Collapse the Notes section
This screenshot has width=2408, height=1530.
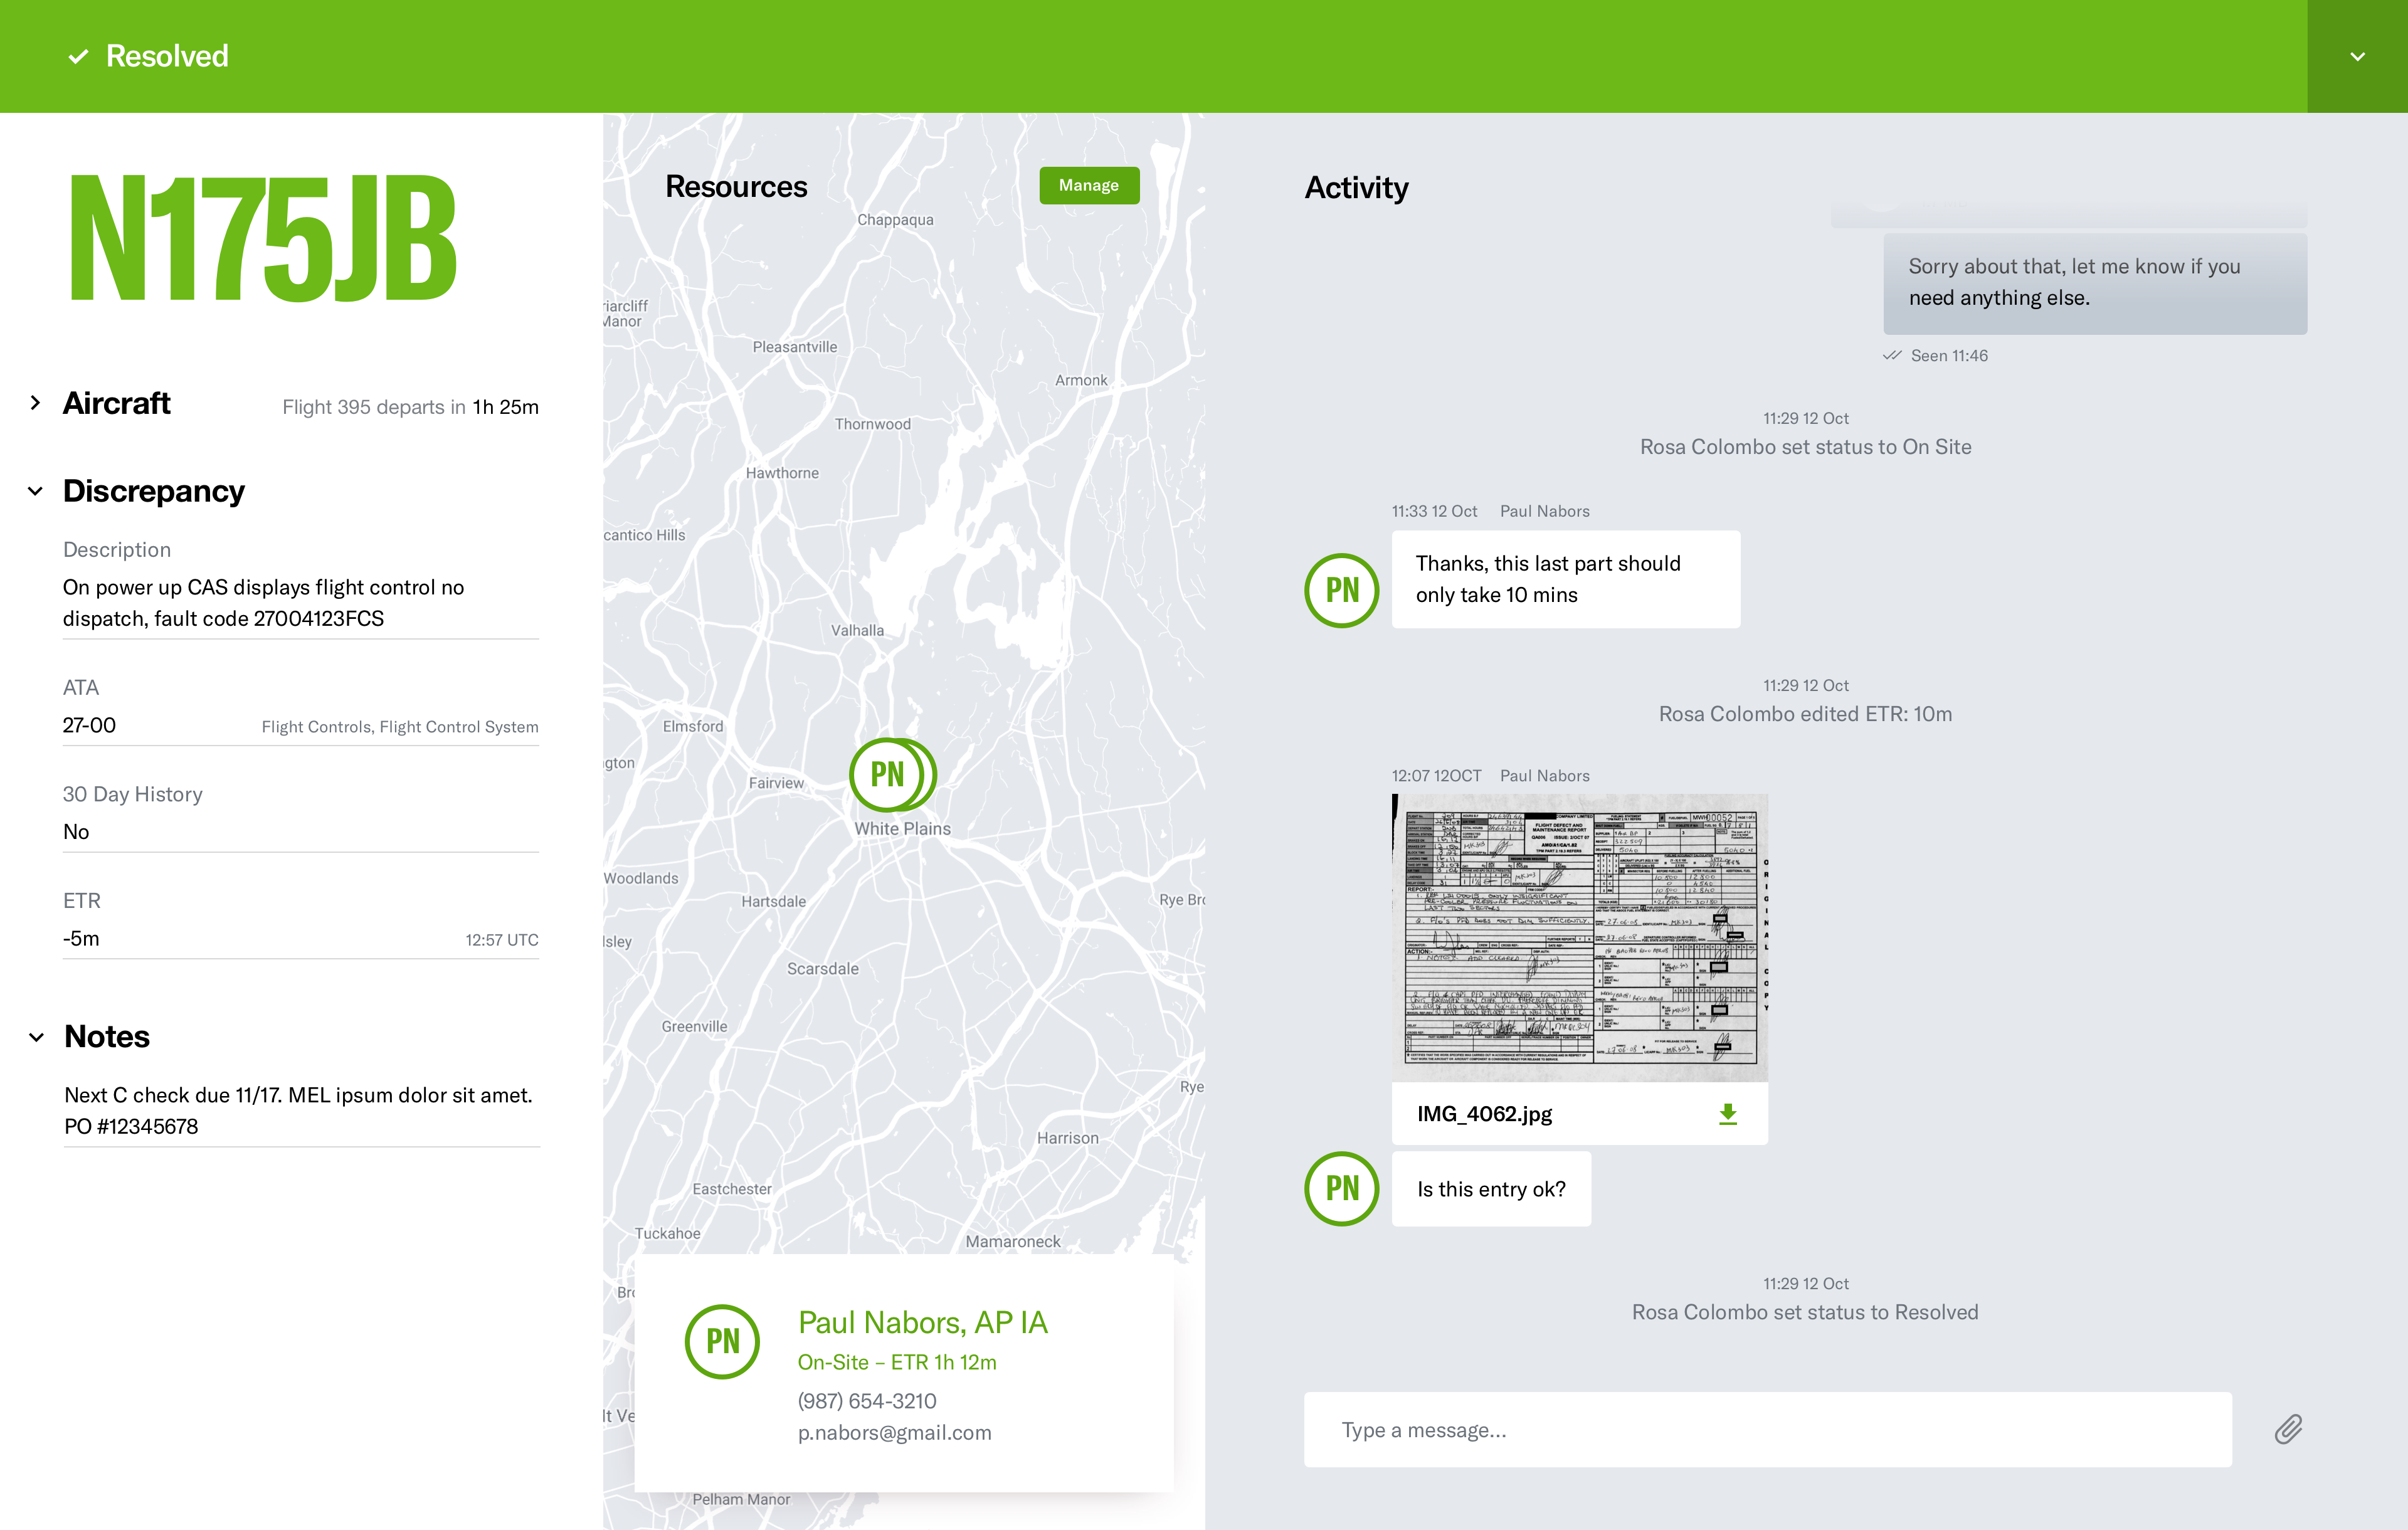click(36, 1037)
